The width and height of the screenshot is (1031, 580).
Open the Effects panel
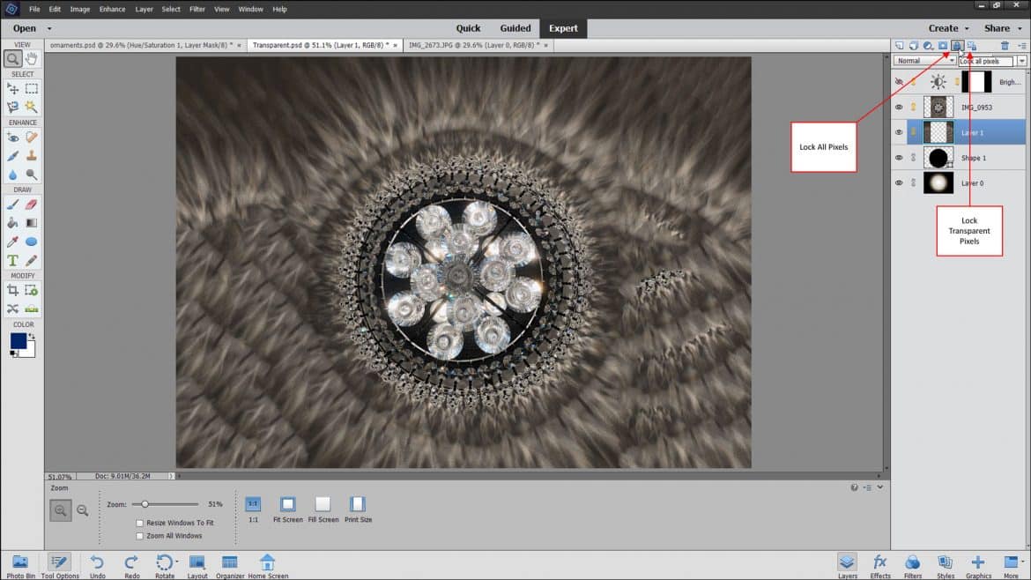(x=879, y=564)
